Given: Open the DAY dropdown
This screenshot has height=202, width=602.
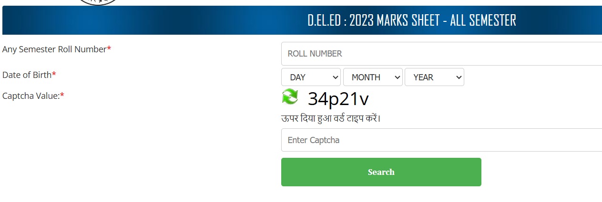Looking at the screenshot, I should 311,77.
